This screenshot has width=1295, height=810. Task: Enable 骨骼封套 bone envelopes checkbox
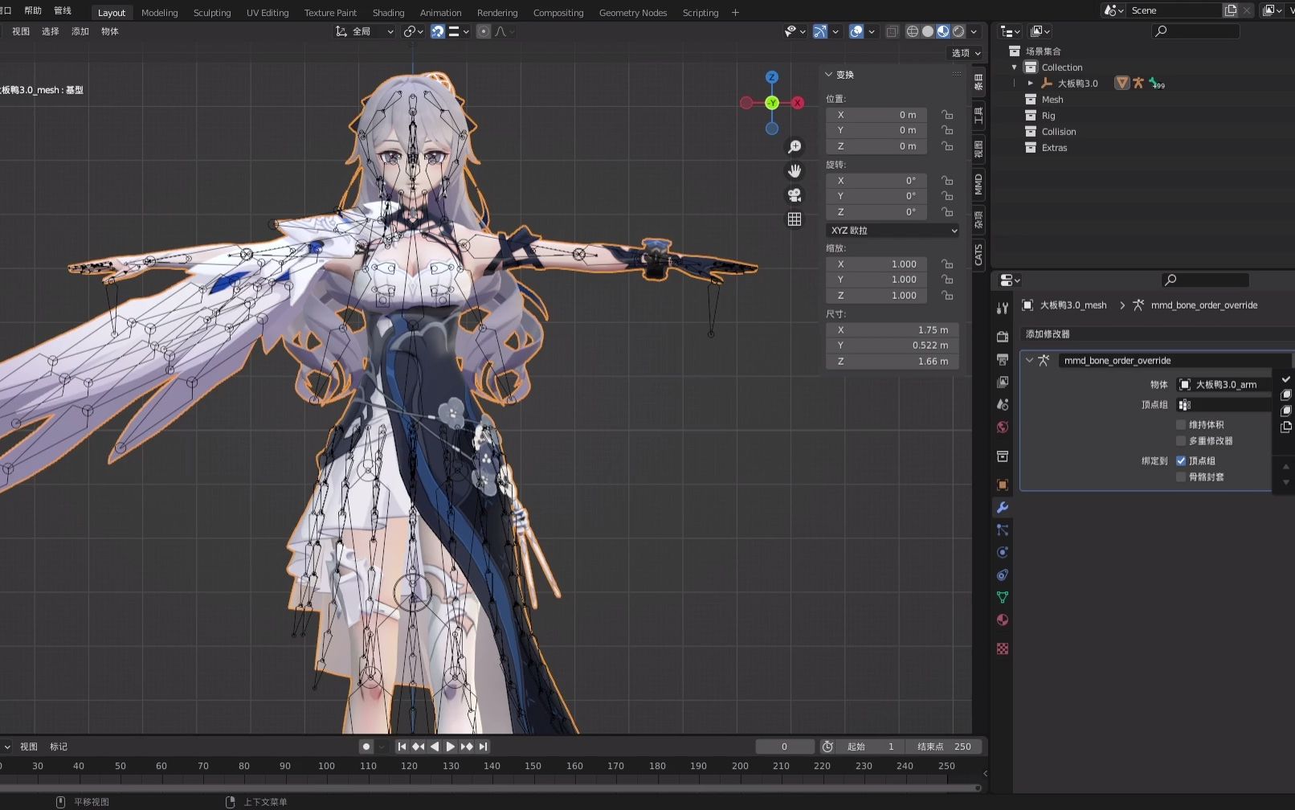click(x=1181, y=477)
